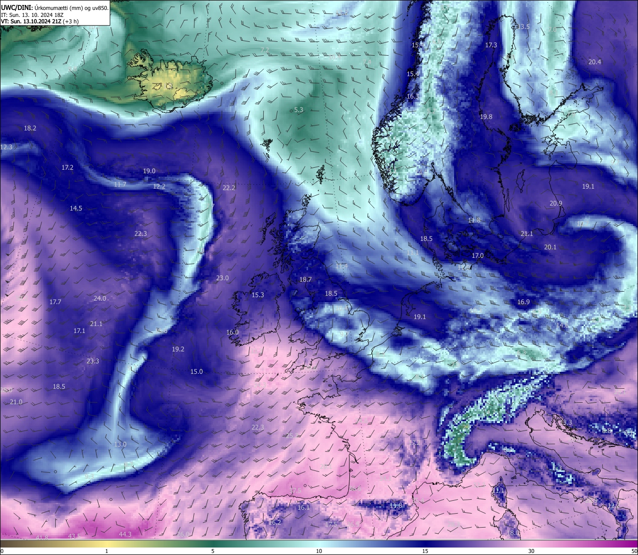Click the color bar tick labeled 50
The height and width of the screenshot is (555, 638).
coord(634,551)
